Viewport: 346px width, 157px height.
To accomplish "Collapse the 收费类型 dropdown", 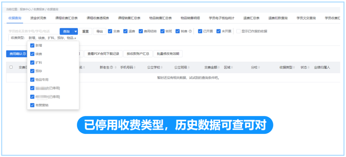I will [x=75, y=38].
